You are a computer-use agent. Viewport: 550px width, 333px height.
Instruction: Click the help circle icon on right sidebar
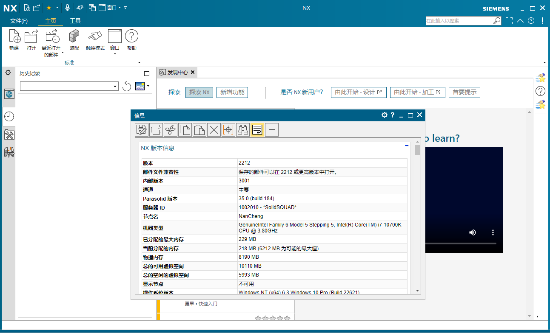pos(540,91)
